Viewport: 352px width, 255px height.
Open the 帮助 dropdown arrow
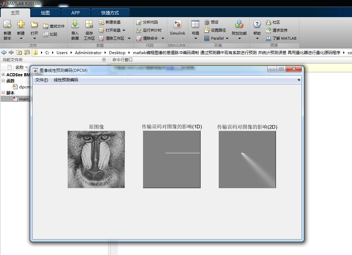[257, 39]
